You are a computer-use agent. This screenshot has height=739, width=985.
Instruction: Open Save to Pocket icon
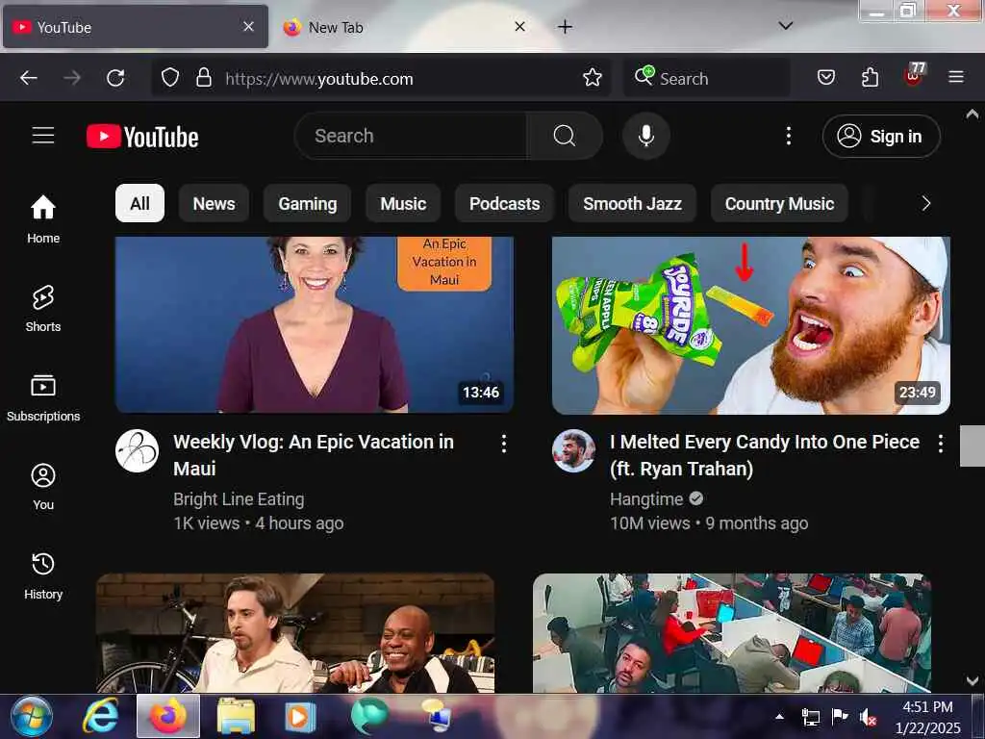[826, 78]
